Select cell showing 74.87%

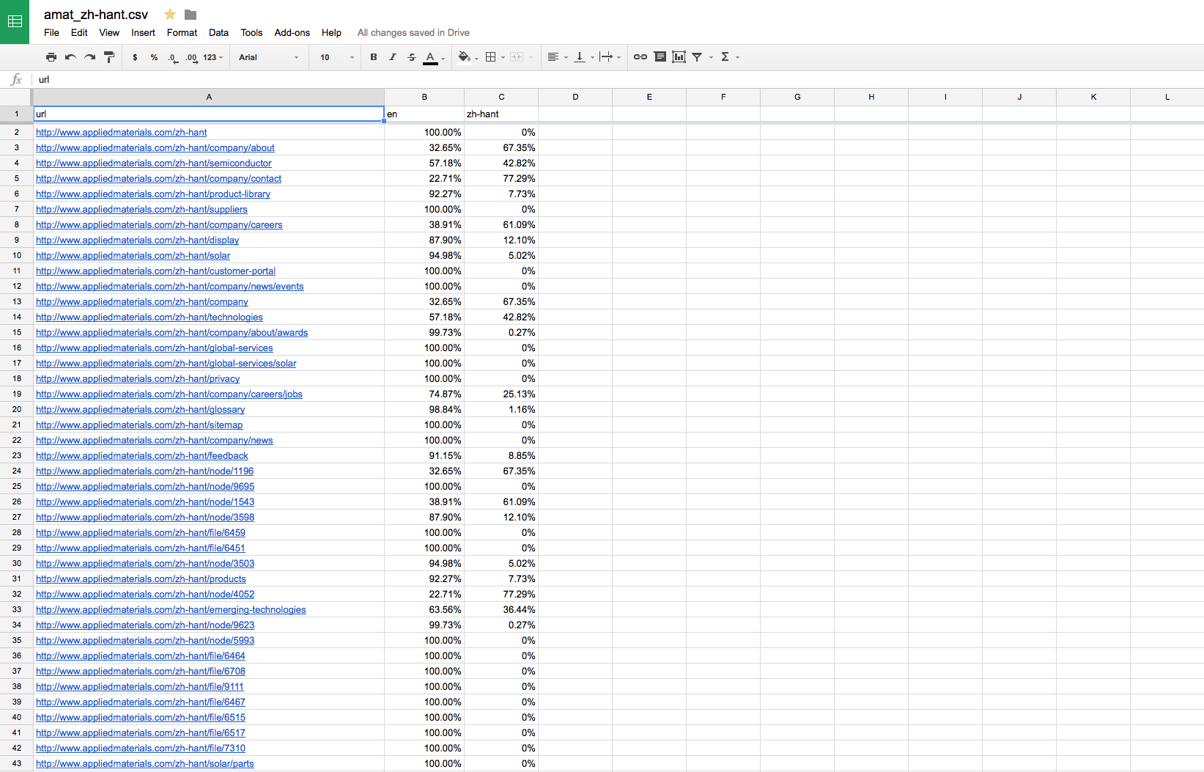pyautogui.click(x=424, y=394)
